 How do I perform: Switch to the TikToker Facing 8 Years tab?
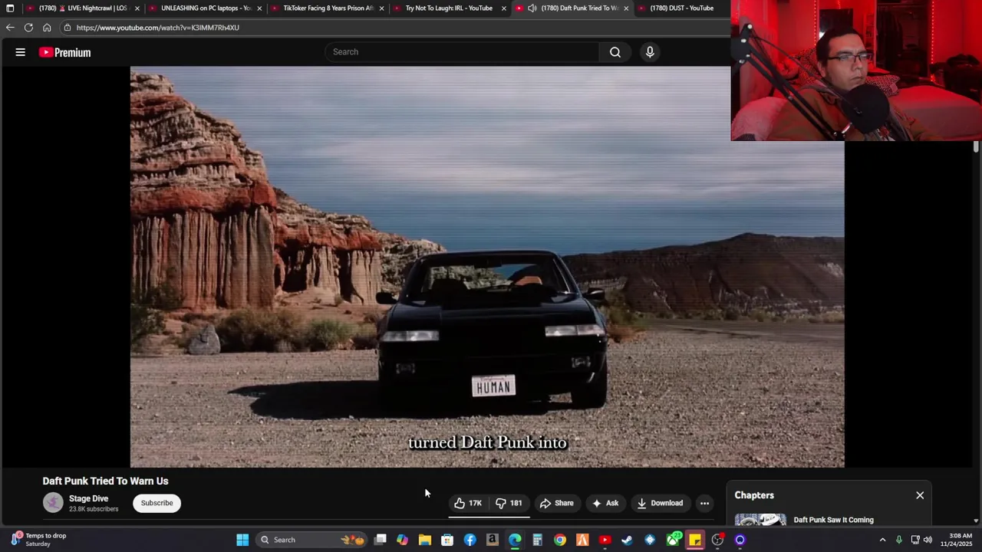point(328,8)
